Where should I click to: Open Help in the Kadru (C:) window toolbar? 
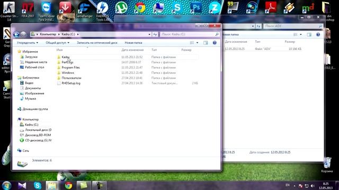tap(215, 43)
